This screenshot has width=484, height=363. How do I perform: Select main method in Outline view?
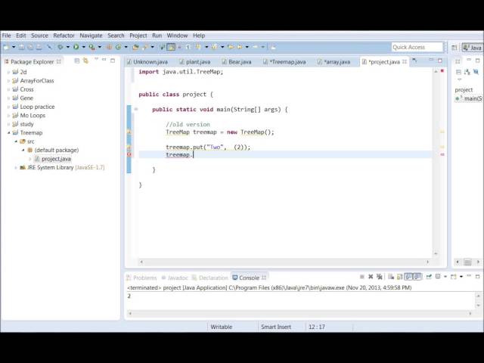coord(469,98)
